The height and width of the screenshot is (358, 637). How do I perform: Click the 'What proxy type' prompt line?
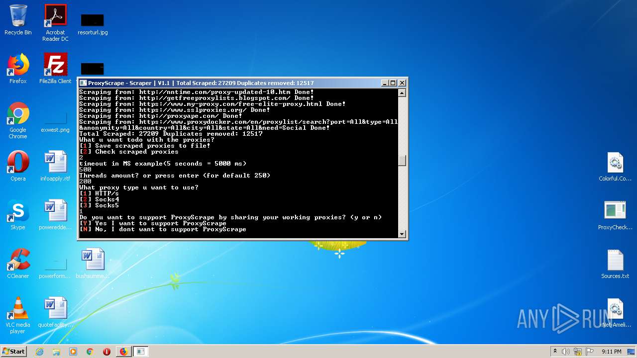[x=139, y=187]
